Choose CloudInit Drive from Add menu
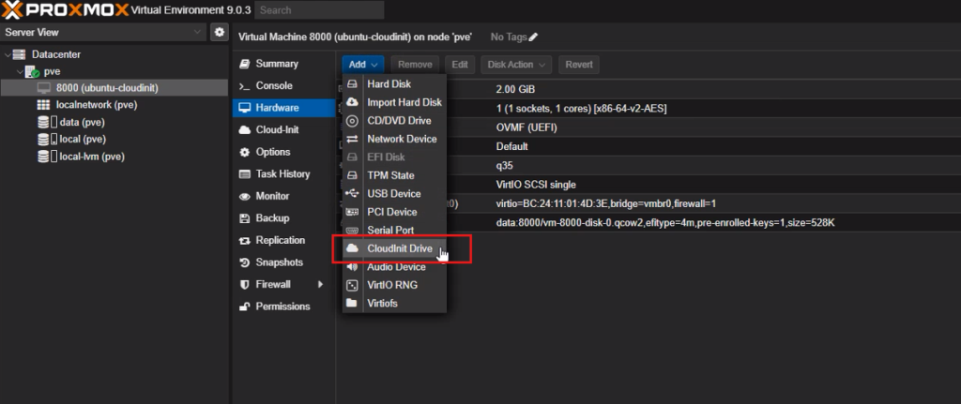Screen dimensions: 961x404 398,248
